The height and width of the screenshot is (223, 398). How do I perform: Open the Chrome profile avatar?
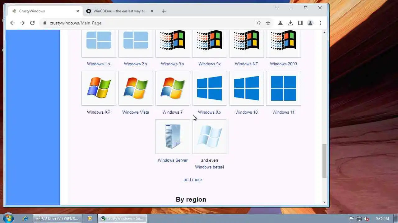pyautogui.click(x=310, y=23)
